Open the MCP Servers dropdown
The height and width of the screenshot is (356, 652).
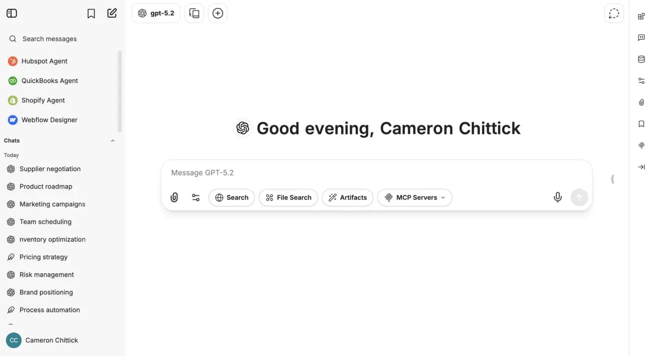tap(414, 197)
